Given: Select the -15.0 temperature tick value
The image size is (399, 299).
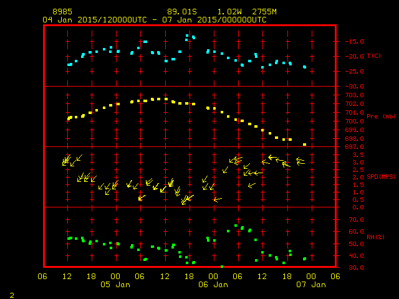Looking at the screenshot, I should [x=354, y=42].
